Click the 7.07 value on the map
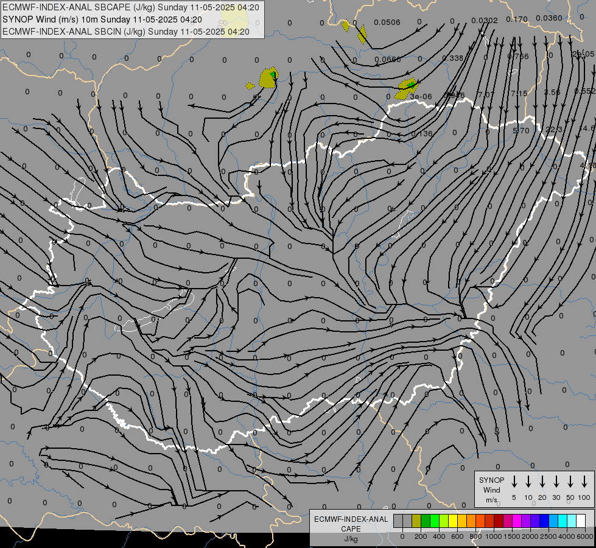 pyautogui.click(x=486, y=94)
